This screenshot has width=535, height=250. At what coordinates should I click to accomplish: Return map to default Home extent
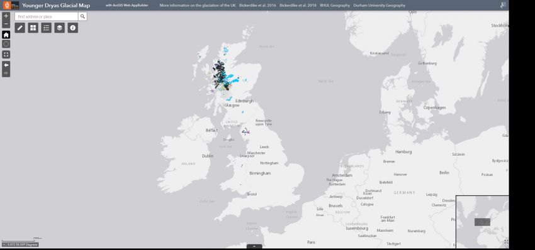(6, 35)
